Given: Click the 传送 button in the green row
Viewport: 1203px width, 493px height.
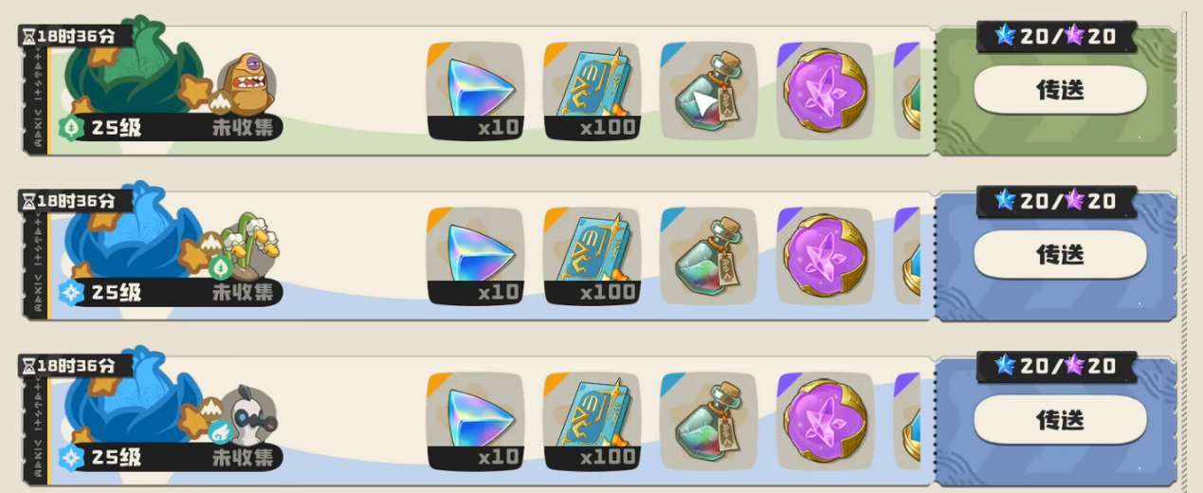Looking at the screenshot, I should 1059,90.
